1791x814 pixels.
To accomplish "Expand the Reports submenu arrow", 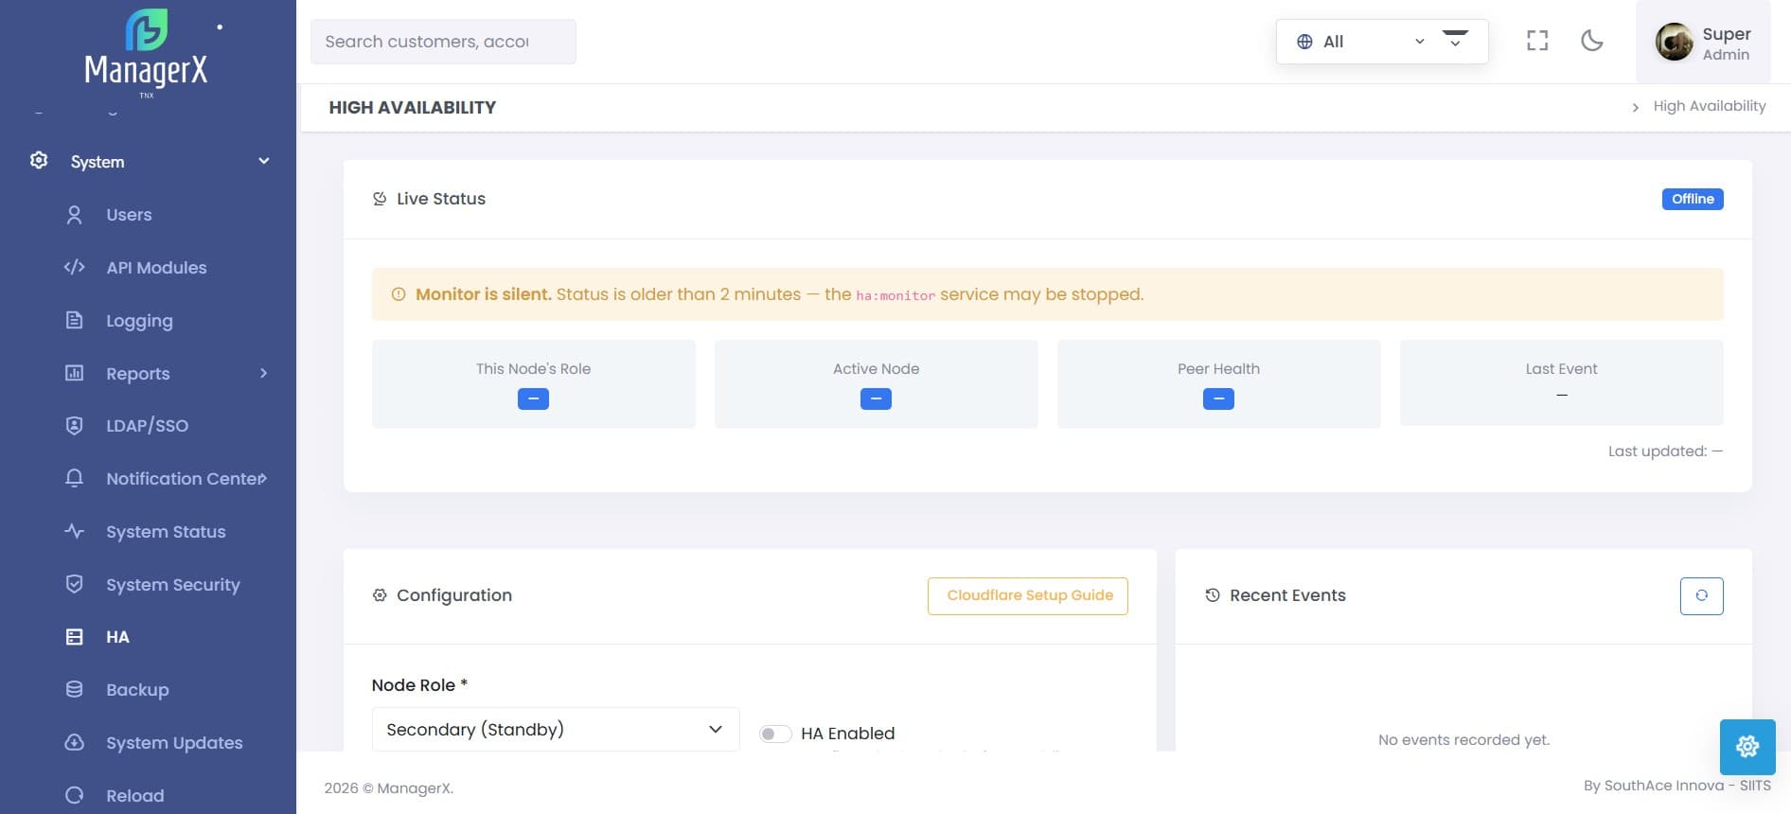I will 264,373.
